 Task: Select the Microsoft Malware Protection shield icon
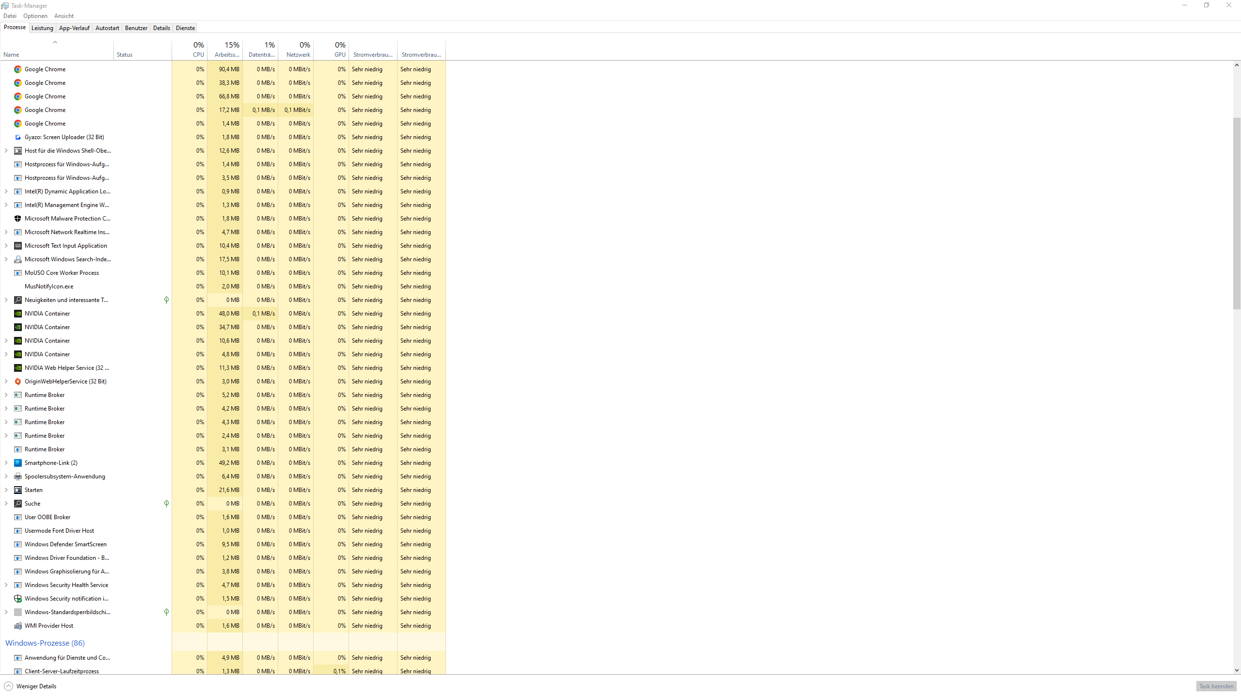(x=18, y=219)
